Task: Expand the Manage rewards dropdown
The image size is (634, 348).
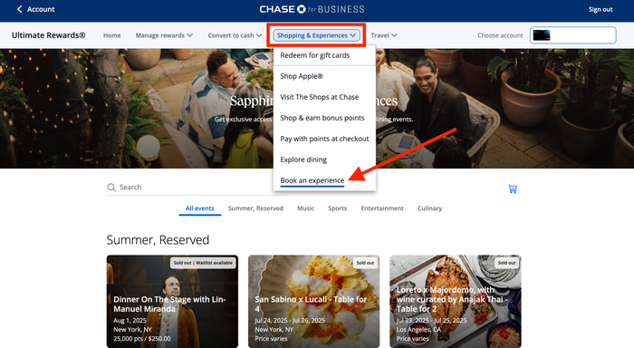Action: pyautogui.click(x=164, y=35)
